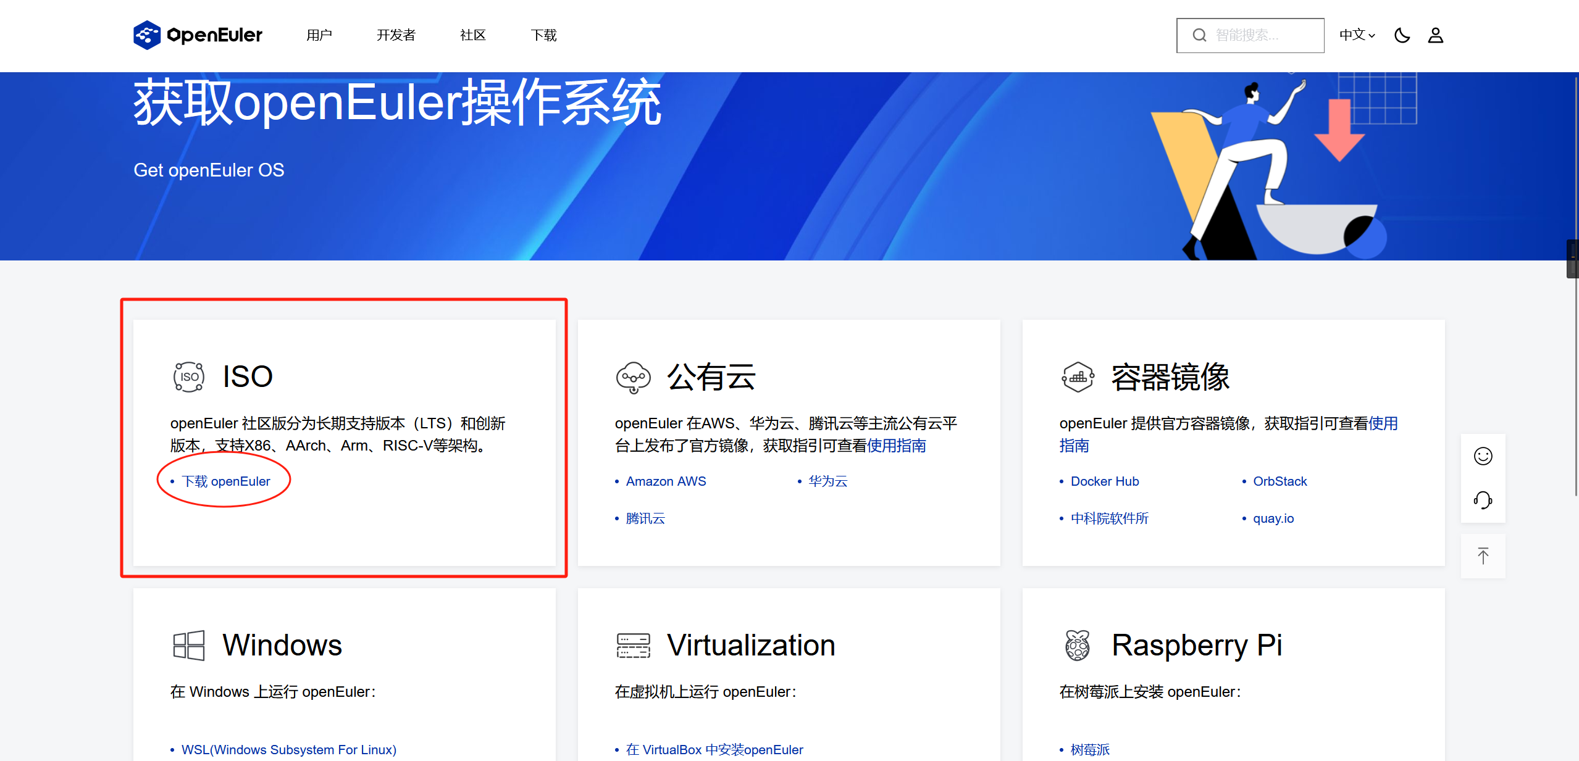Focus the 智能搜索 search field
The height and width of the screenshot is (761, 1579).
pos(1250,35)
